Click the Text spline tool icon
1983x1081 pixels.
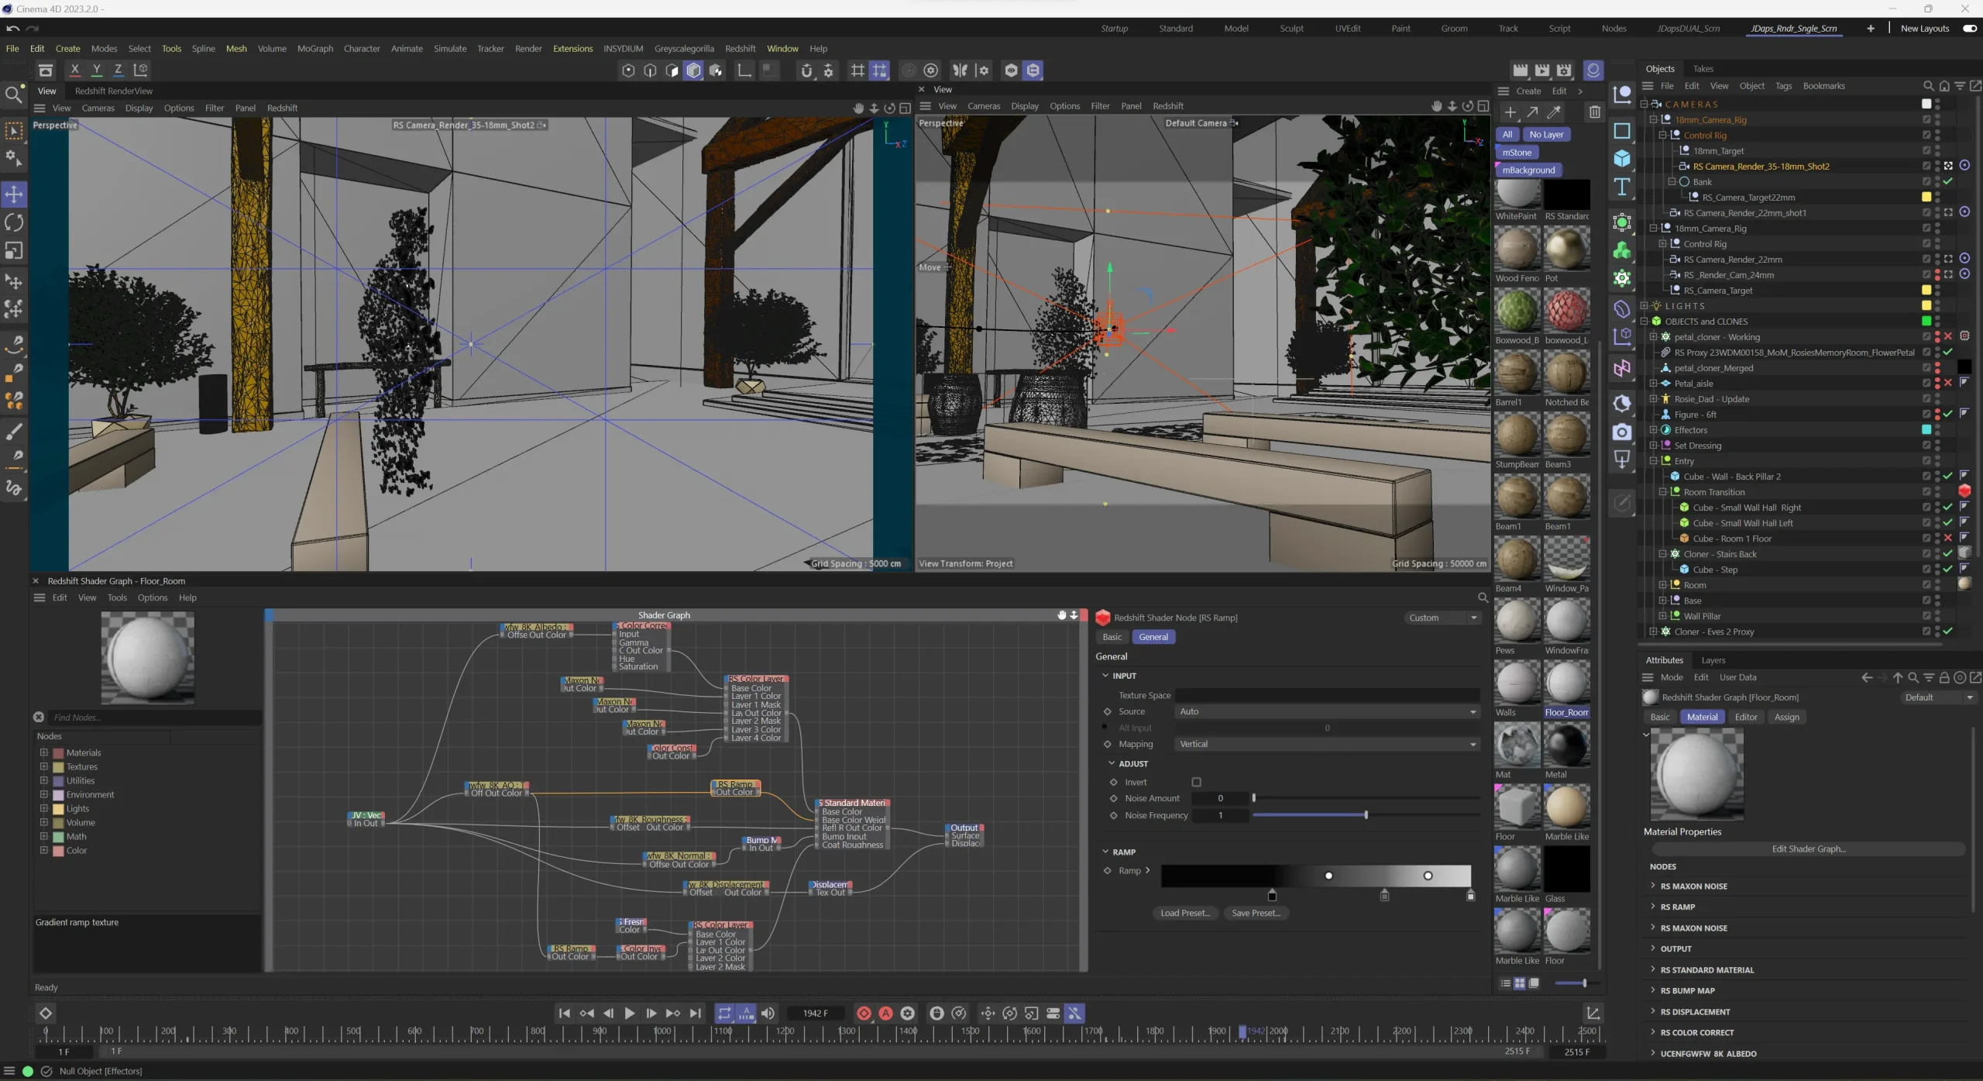coord(1622,187)
